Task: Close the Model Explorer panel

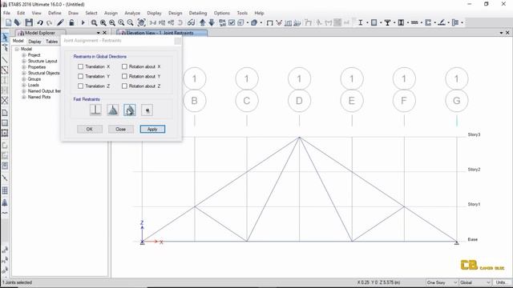Action: [105, 33]
